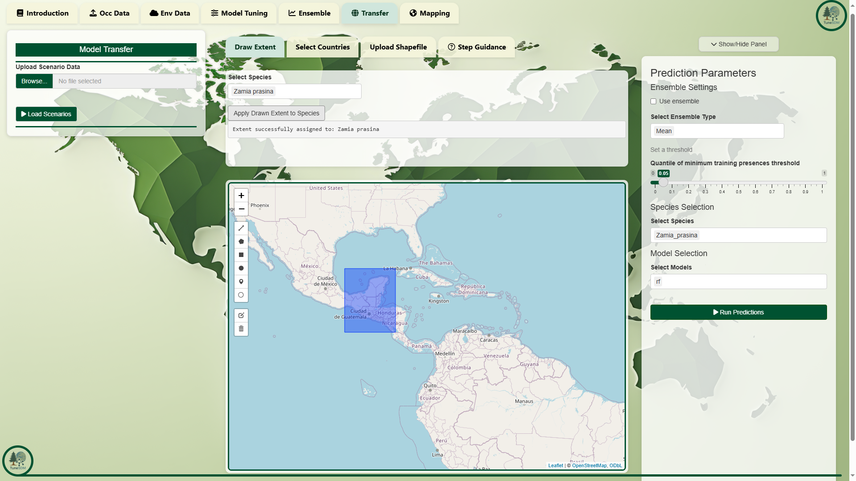This screenshot has width=856, height=481.
Task: Click the quantile threshold slider handle
Action: pyautogui.click(x=663, y=183)
